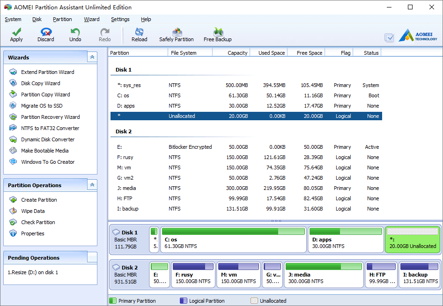Click the Discard toolbar icon
Viewport: 443px width, 306px height.
pos(46,32)
